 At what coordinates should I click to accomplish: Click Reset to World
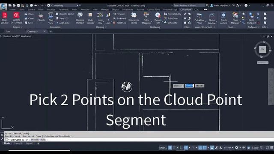click(65, 14)
